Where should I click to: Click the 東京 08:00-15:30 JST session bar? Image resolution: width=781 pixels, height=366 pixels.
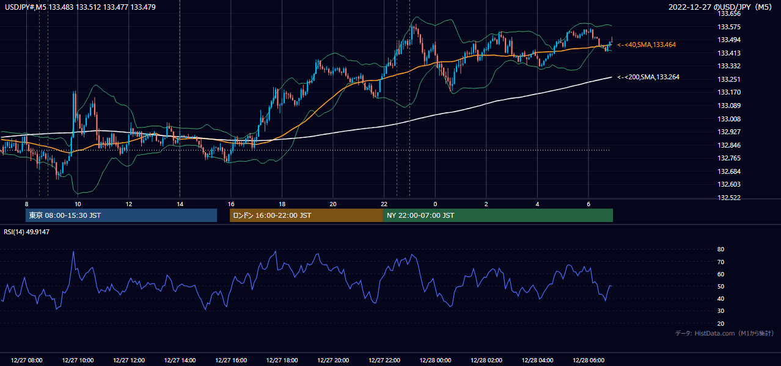click(121, 215)
